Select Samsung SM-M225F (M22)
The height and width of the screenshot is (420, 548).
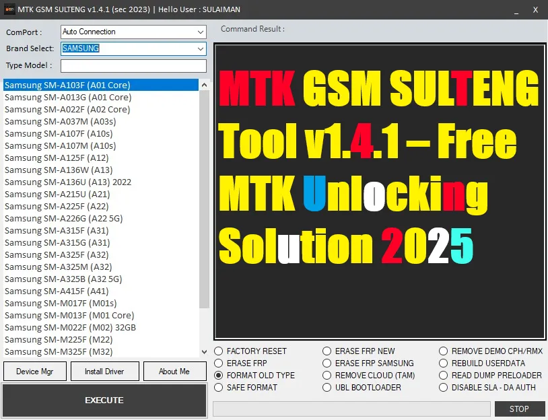pyautogui.click(x=101, y=340)
